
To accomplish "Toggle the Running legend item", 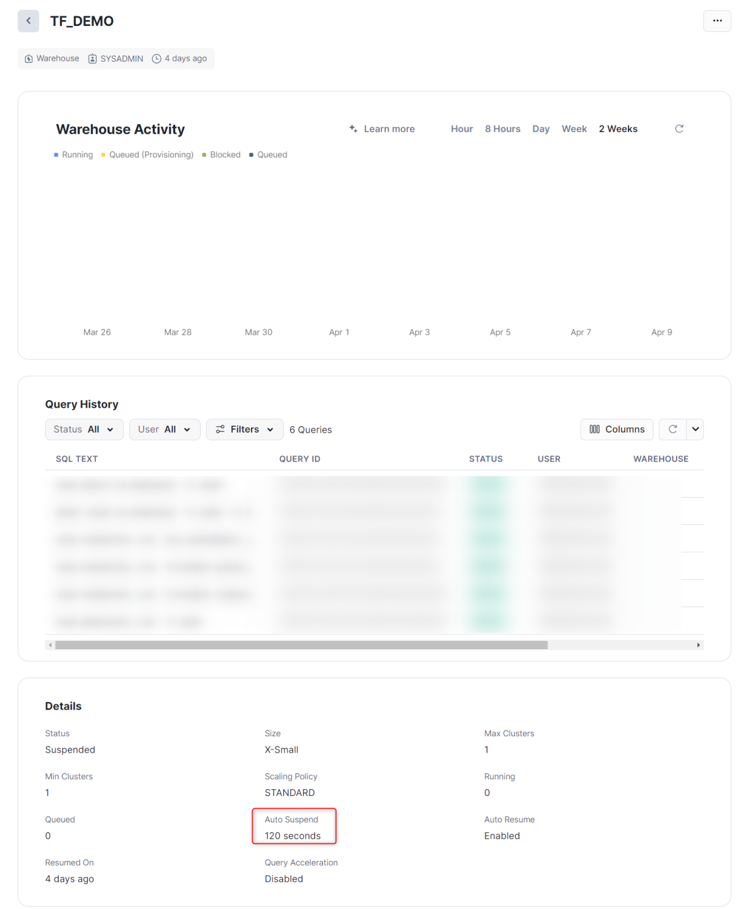I will pos(73,154).
